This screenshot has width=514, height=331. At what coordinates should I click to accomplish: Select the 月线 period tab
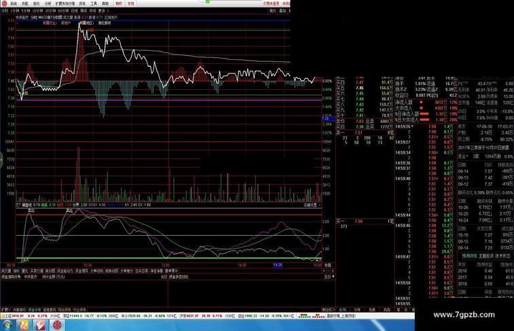click(92, 11)
